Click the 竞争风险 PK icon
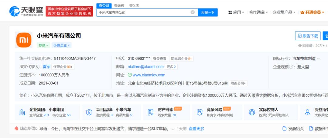 (x=200, y=112)
